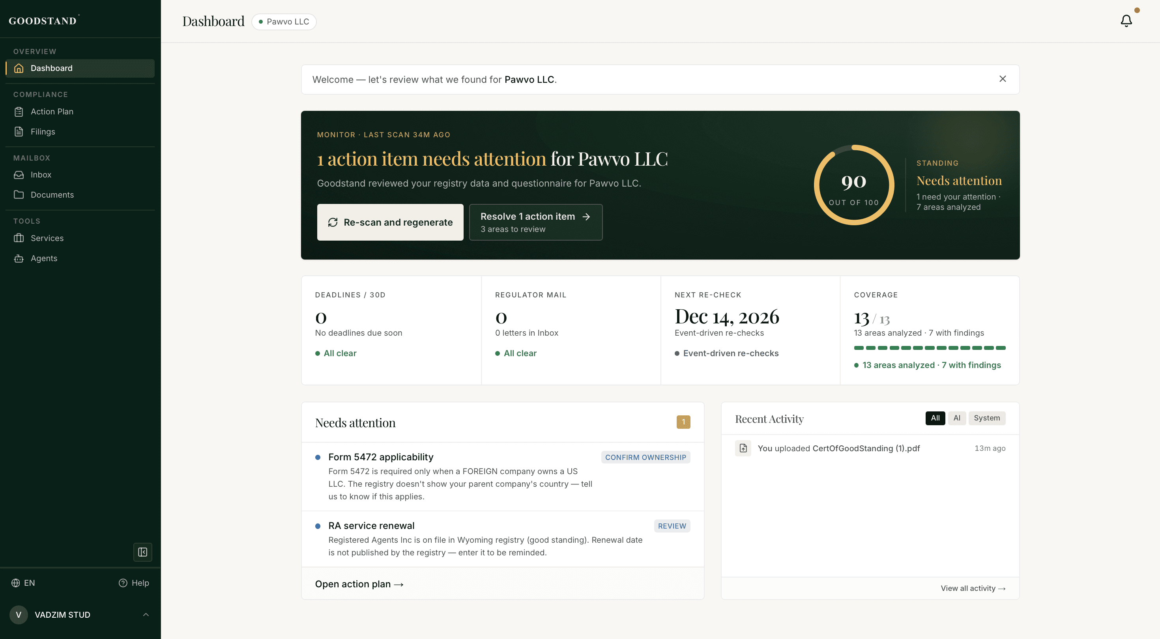Click the refresh icon on Re-scan button
1160x639 pixels.
tap(333, 222)
